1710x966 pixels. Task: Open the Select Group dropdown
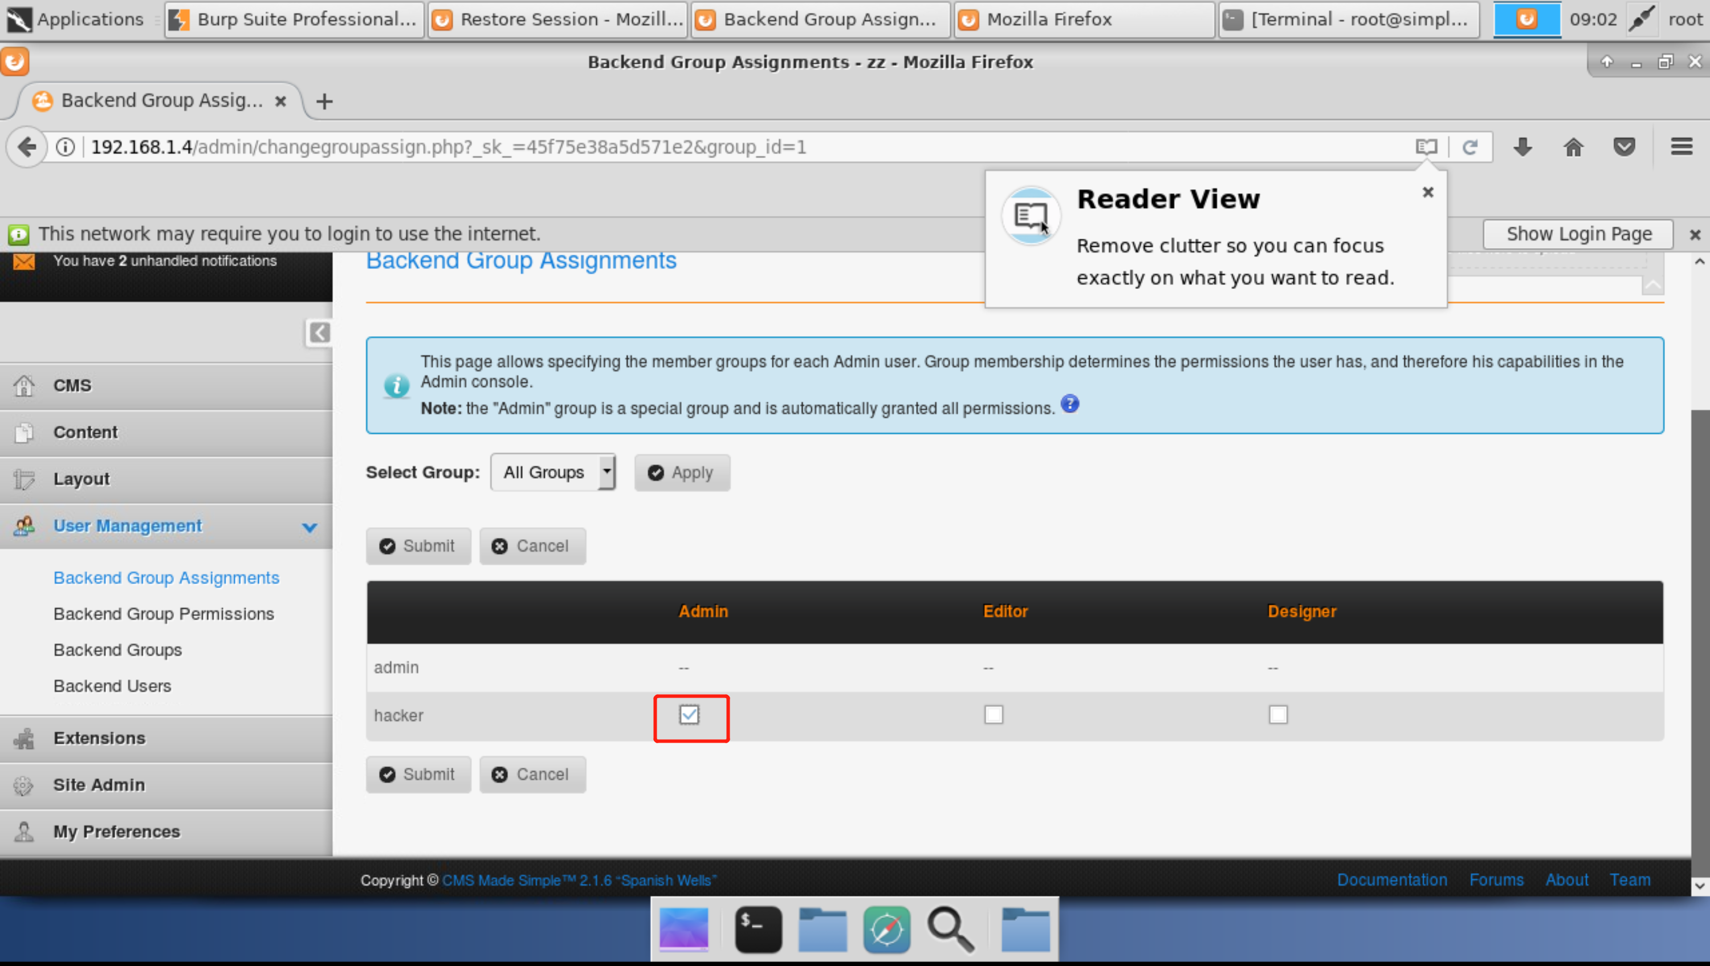click(x=553, y=472)
